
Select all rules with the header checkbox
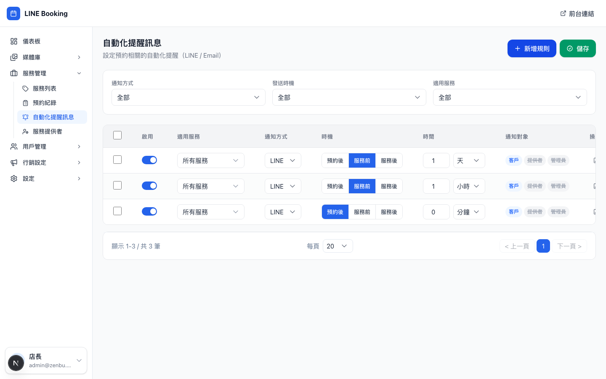pos(117,135)
